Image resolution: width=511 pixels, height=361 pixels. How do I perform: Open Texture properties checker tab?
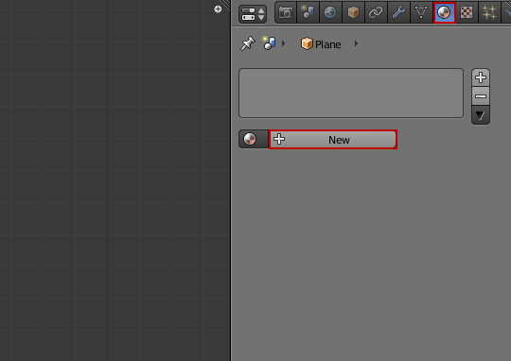pyautogui.click(x=467, y=12)
